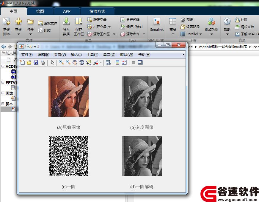
Task: Switch to the 绘图 ribbon tab
Action: tap(40, 11)
